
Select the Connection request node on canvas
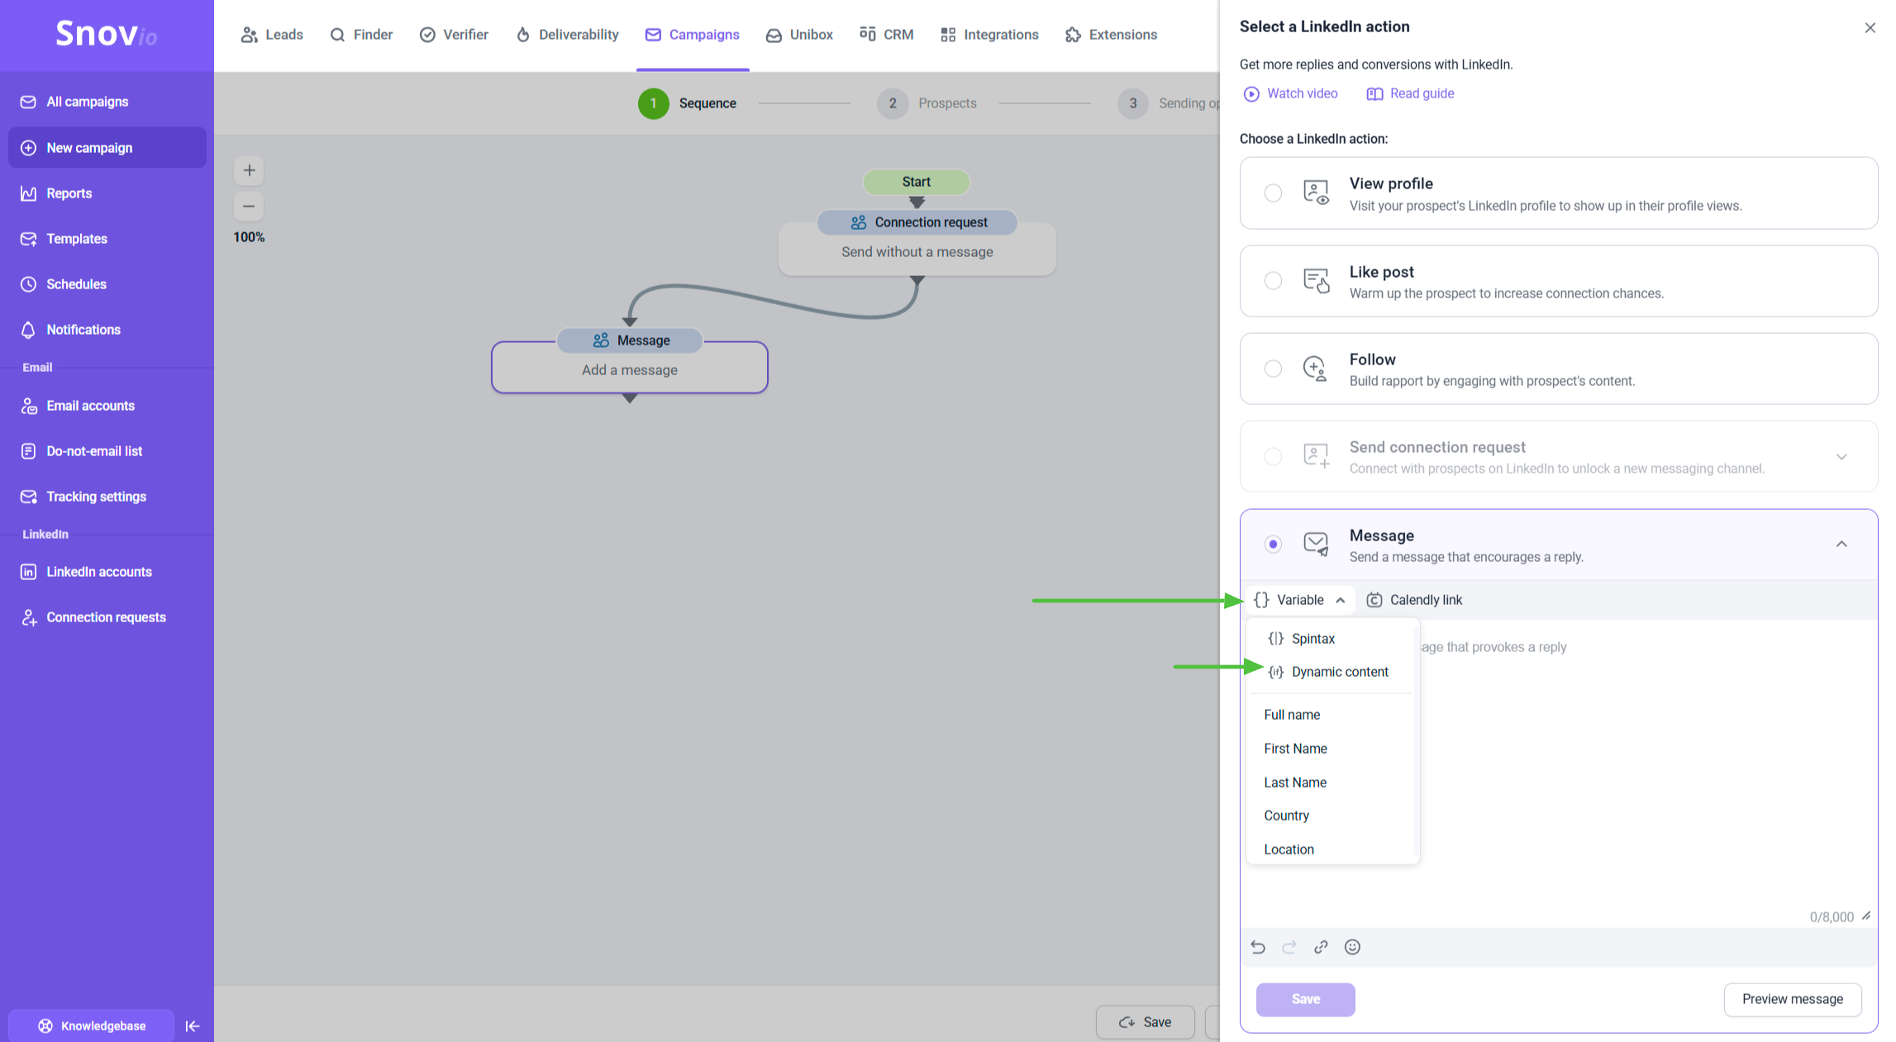tap(917, 242)
